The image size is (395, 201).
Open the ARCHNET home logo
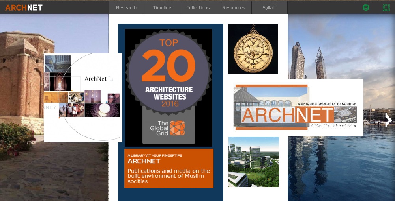click(x=24, y=7)
